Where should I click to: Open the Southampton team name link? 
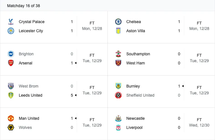[138, 54]
